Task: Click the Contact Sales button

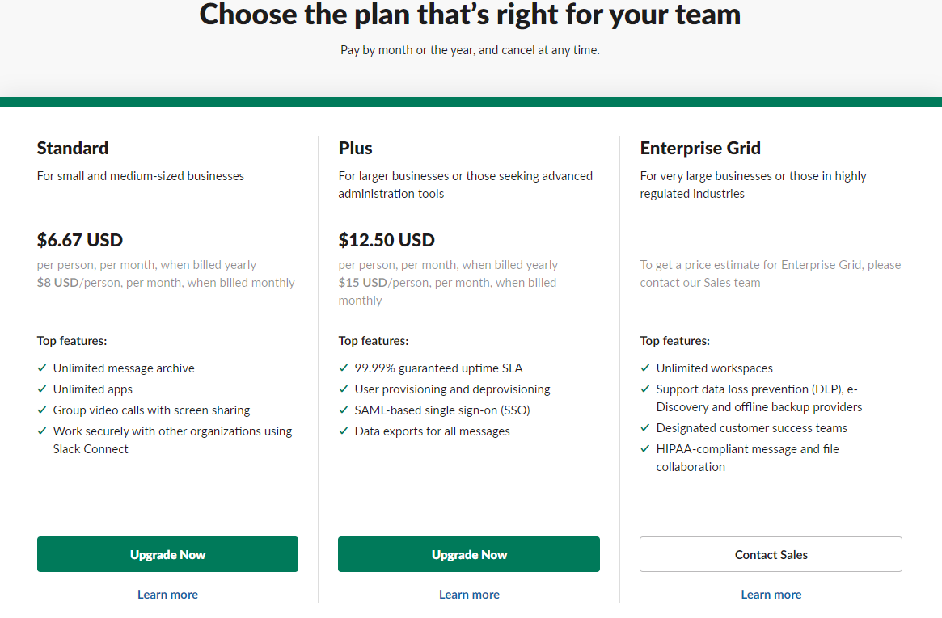Action: coord(771,554)
